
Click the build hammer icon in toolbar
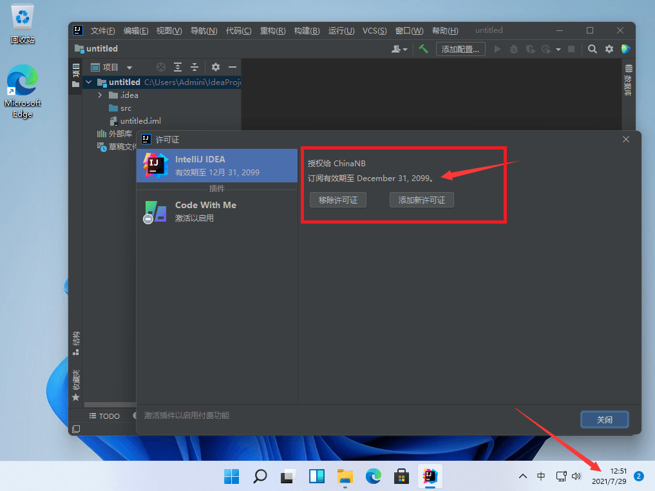[x=423, y=49]
